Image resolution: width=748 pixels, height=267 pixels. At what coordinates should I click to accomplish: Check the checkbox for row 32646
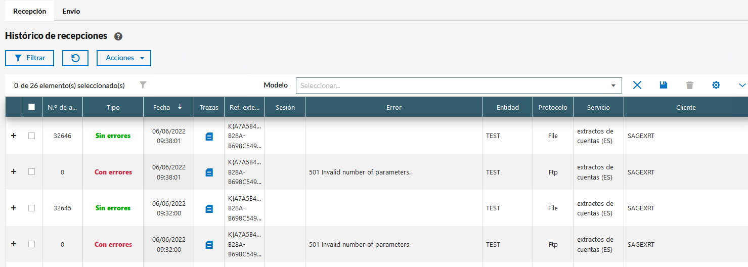point(32,136)
